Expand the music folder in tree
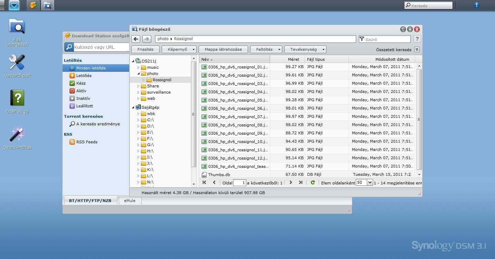This screenshot has height=259, width=495. 138,67
